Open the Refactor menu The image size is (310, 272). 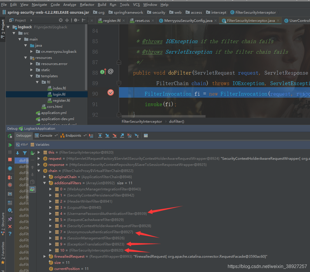87,4
